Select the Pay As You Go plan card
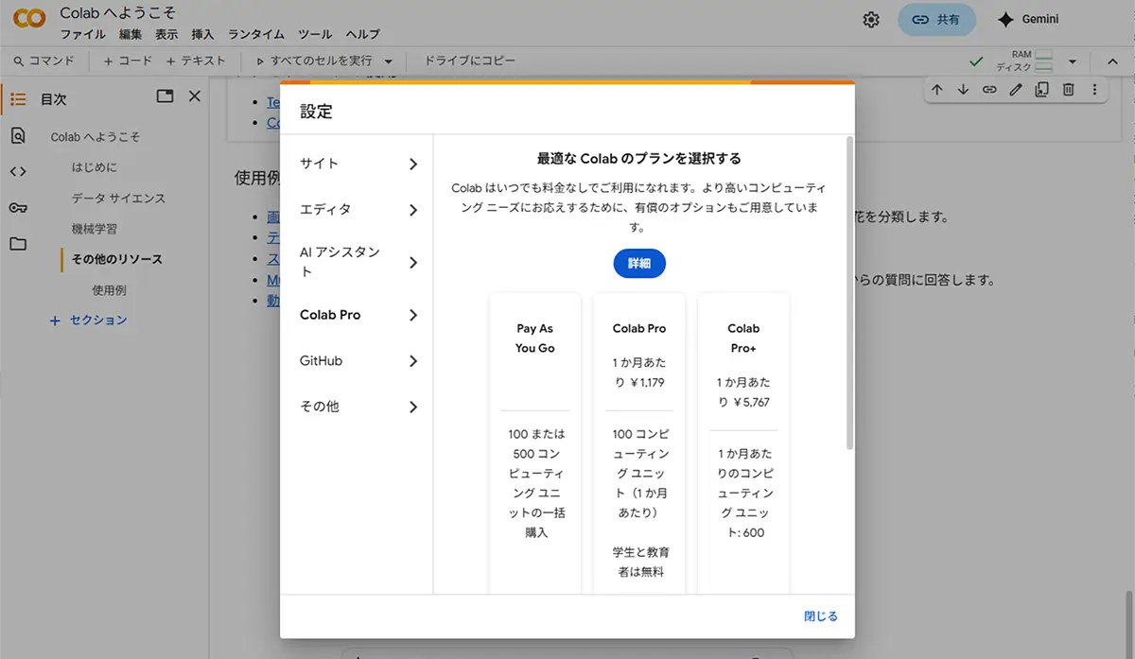1135x659 pixels. click(x=535, y=443)
